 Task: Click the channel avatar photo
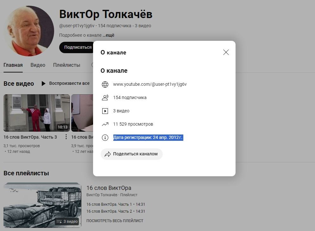(x=29, y=31)
